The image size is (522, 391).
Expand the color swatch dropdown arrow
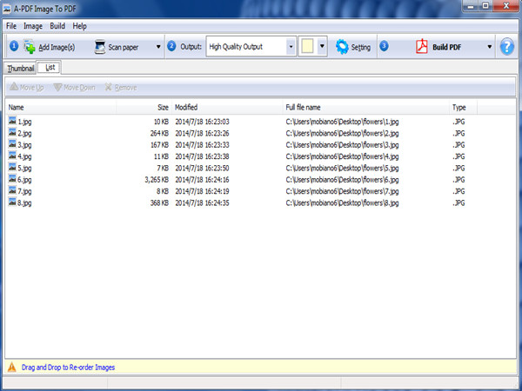[x=322, y=46]
